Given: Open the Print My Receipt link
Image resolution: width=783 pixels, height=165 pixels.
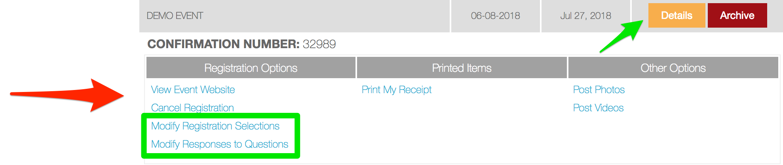Looking at the screenshot, I should coord(397,90).
